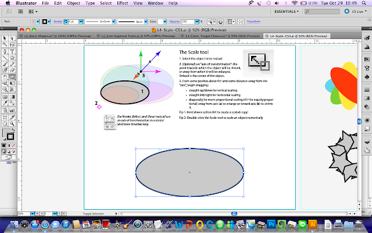Select the Magic Wand tool
The image size is (372, 233).
[x=5, y=44]
